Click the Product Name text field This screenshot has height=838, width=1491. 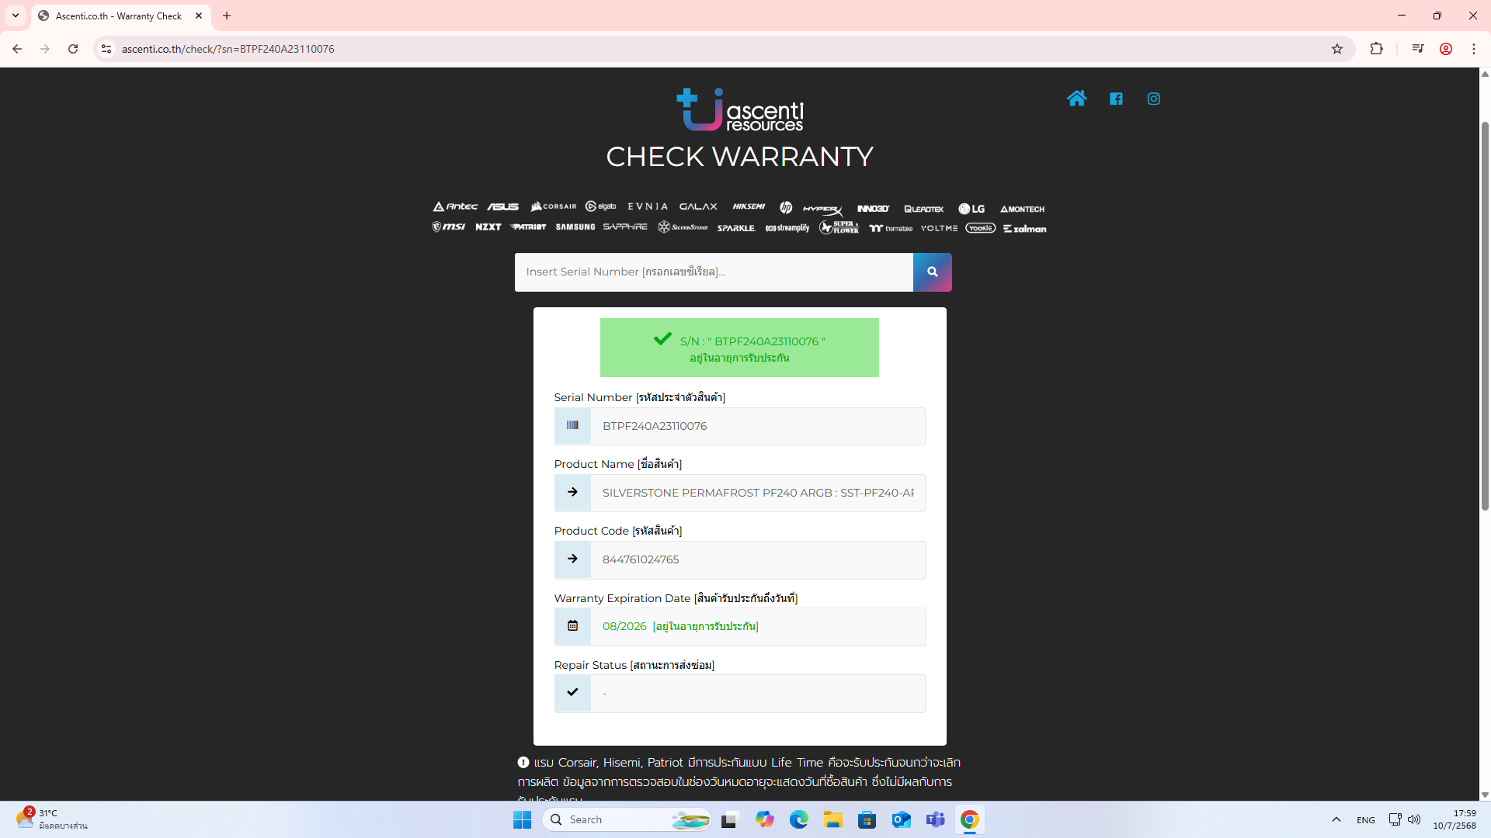point(757,493)
